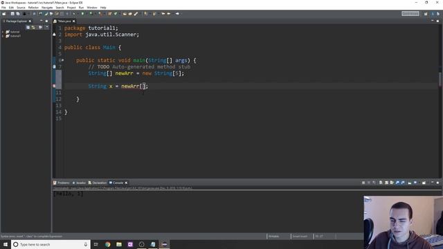
Task: Close the Main.java editor tab
Action: point(74,21)
